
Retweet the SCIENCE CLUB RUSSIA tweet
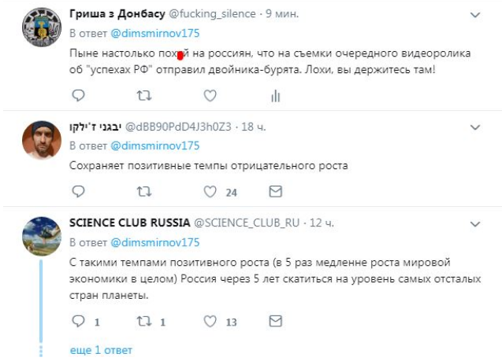[x=144, y=321]
